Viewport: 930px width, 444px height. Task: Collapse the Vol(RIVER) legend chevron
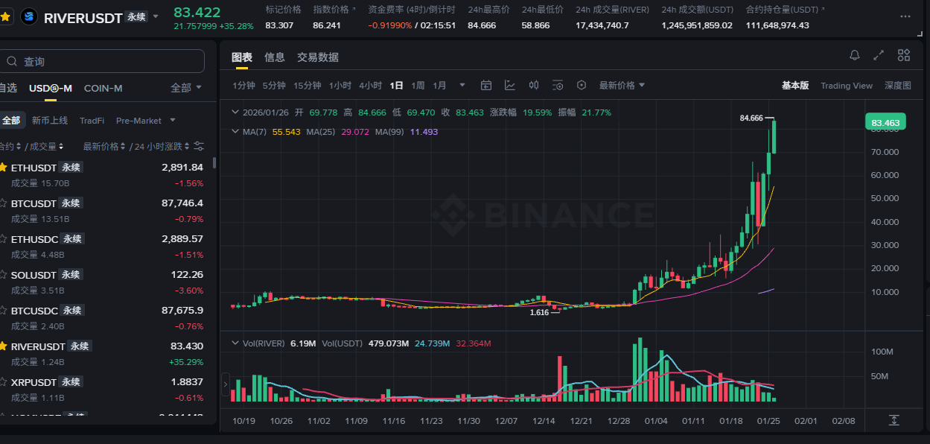point(235,343)
